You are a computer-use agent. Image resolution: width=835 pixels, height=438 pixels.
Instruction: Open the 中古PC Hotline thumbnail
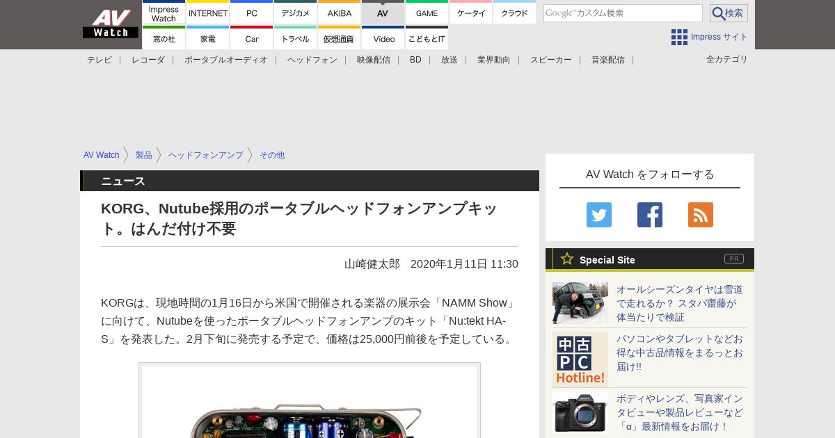pos(580,359)
